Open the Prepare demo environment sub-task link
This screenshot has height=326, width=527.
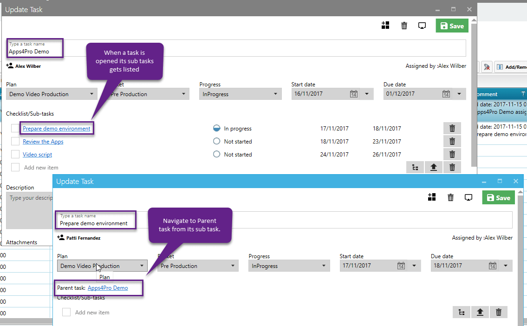(x=57, y=128)
